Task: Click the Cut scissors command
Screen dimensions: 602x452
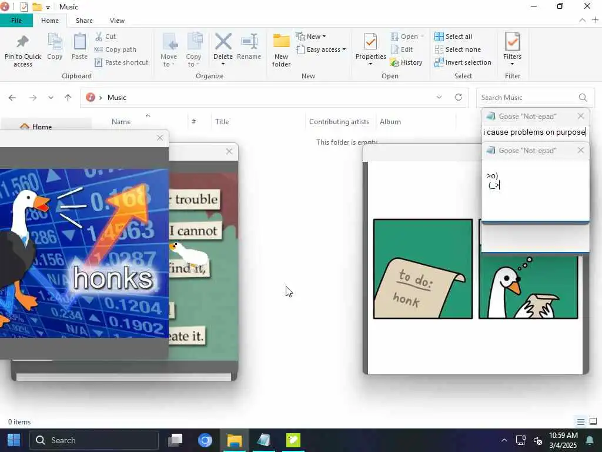Action: click(x=106, y=36)
